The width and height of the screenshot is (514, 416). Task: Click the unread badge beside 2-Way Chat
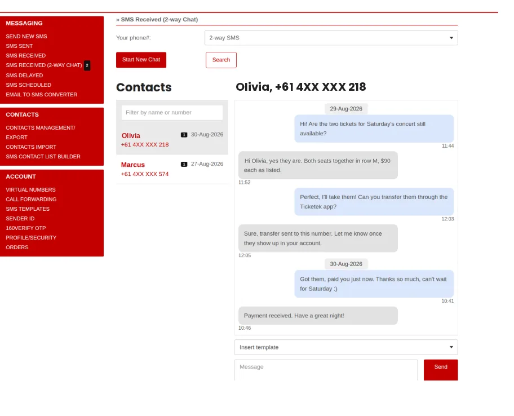(x=87, y=65)
